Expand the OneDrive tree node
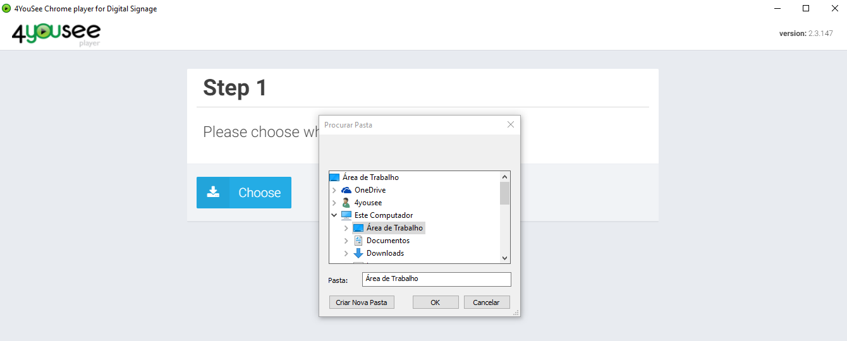The height and width of the screenshot is (341, 847). [334, 190]
